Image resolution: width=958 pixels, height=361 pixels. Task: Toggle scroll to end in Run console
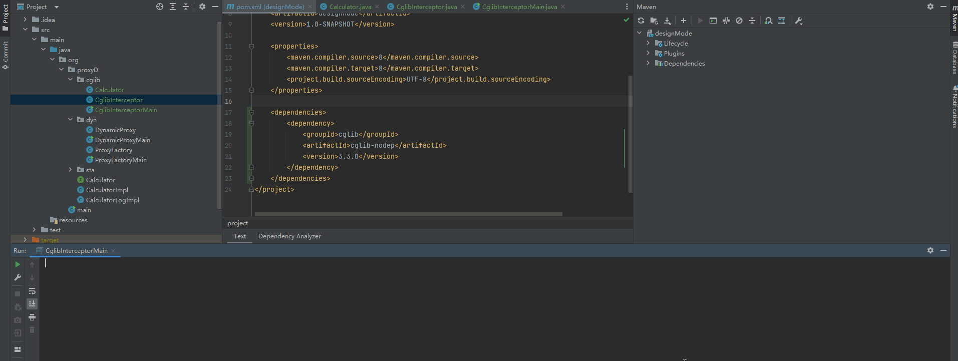(32, 304)
